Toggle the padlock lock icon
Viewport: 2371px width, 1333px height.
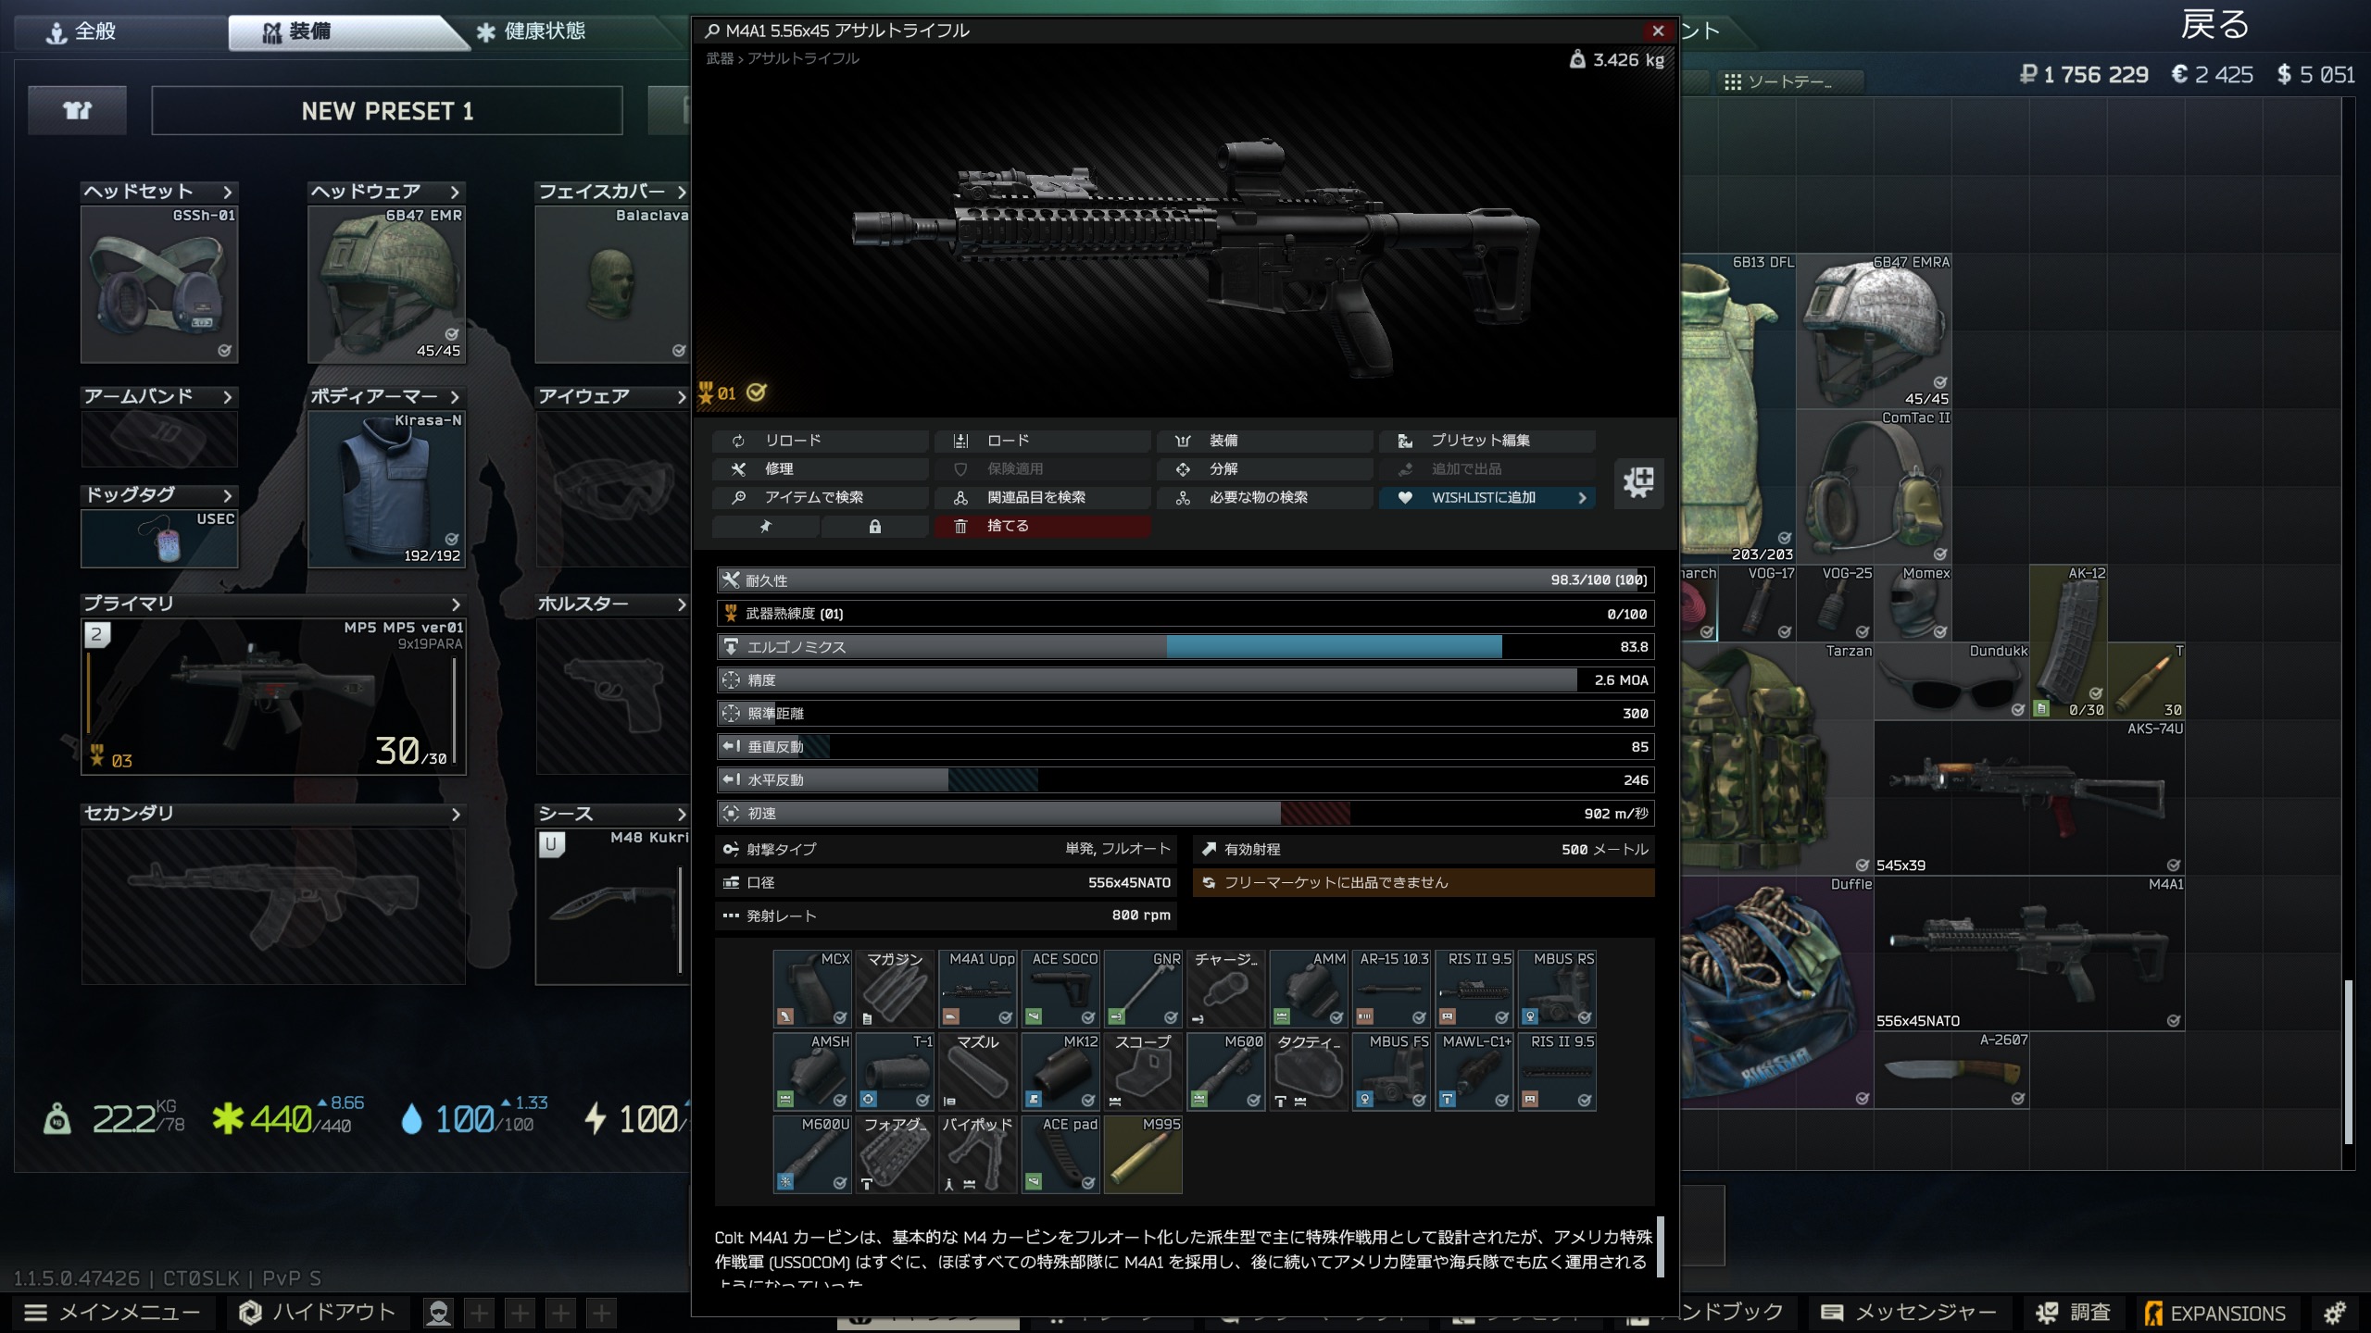pyautogui.click(x=874, y=527)
